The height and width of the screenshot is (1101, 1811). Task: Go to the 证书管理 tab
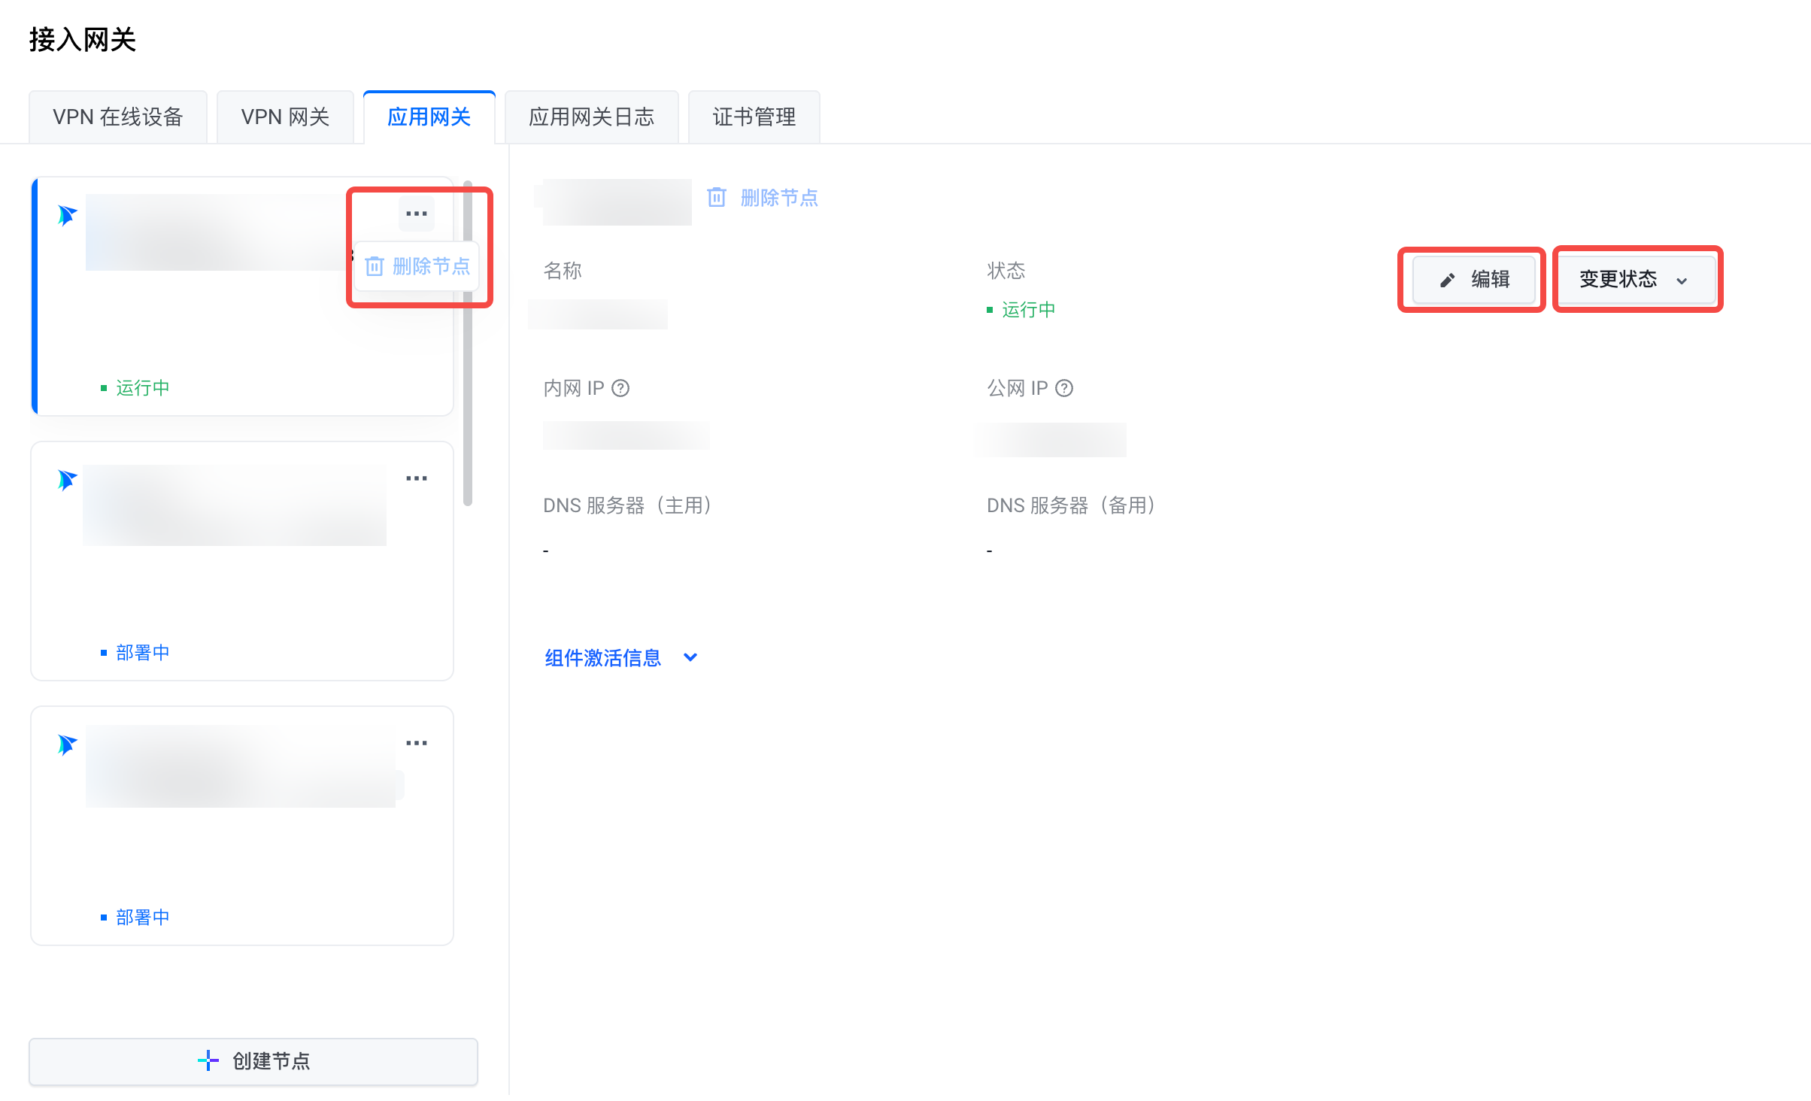click(x=754, y=117)
